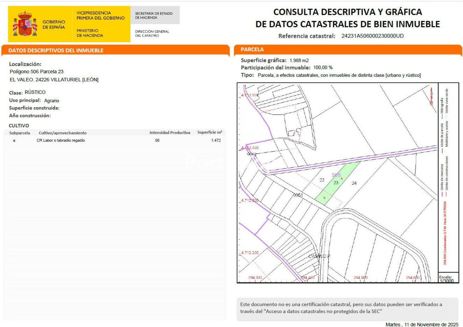Click the purple polygon number 506 label

coord(336,175)
